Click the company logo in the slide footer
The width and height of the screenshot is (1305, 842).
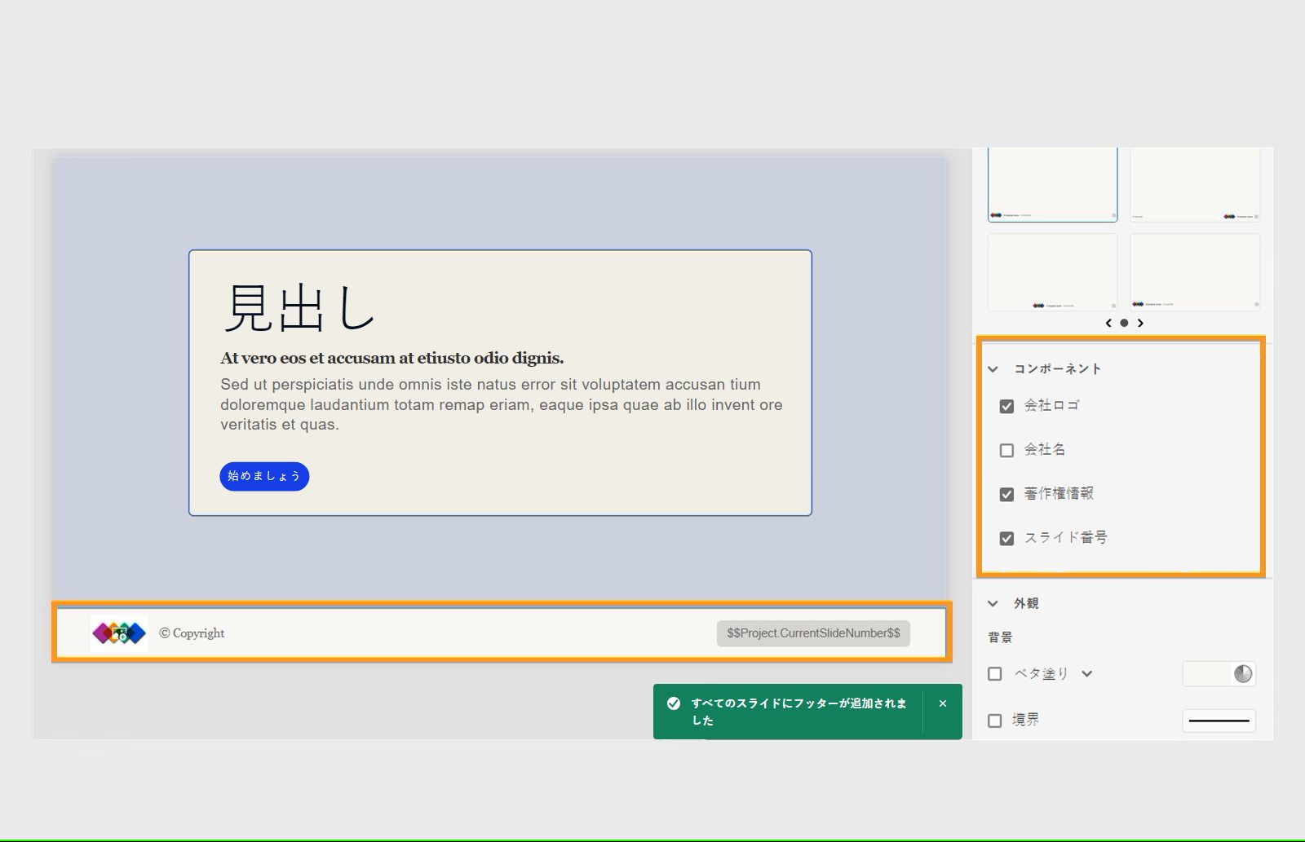click(x=117, y=633)
